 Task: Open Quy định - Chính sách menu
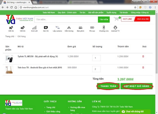pyautogui.click(x=67, y=13)
